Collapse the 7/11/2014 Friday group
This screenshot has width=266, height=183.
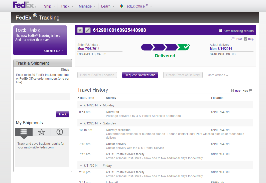[81, 165]
